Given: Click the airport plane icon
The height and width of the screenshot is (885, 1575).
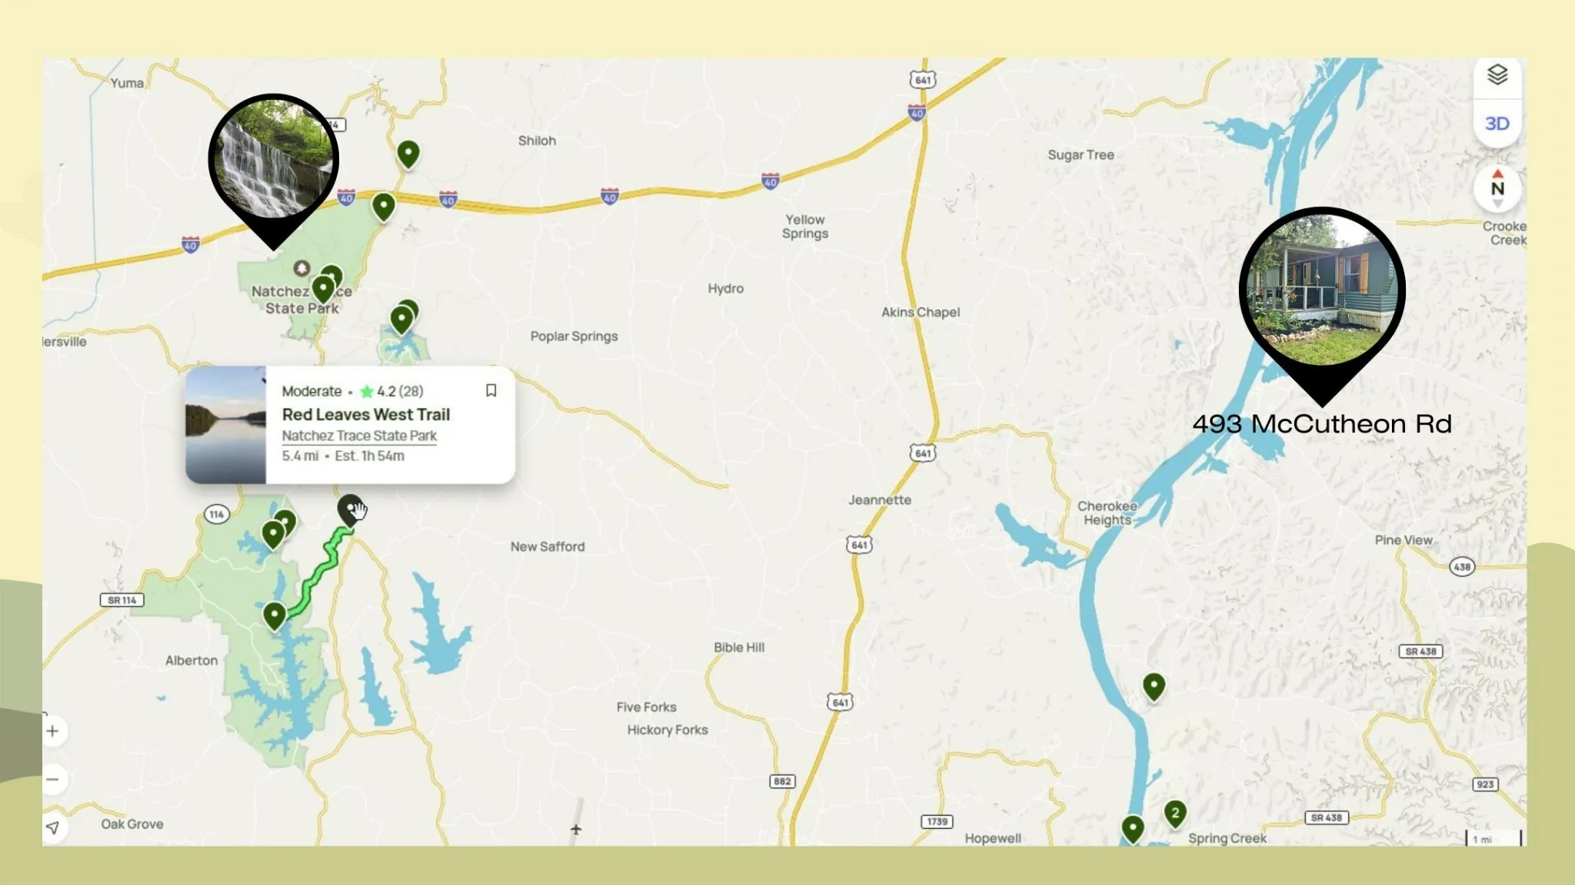Looking at the screenshot, I should [x=576, y=830].
